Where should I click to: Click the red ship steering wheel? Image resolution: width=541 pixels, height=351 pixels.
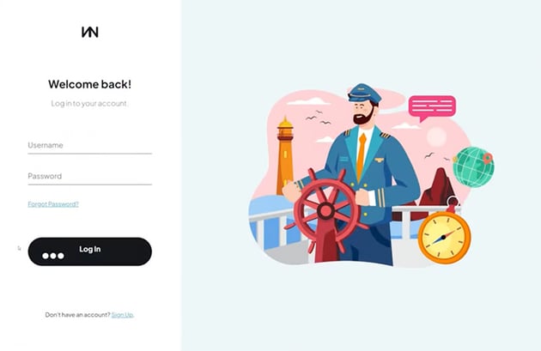[x=325, y=210]
